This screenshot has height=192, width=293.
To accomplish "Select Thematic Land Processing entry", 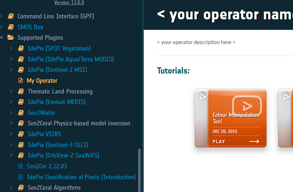I will (x=60, y=91).
